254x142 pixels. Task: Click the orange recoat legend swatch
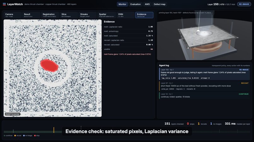pyautogui.click(x=15, y=135)
